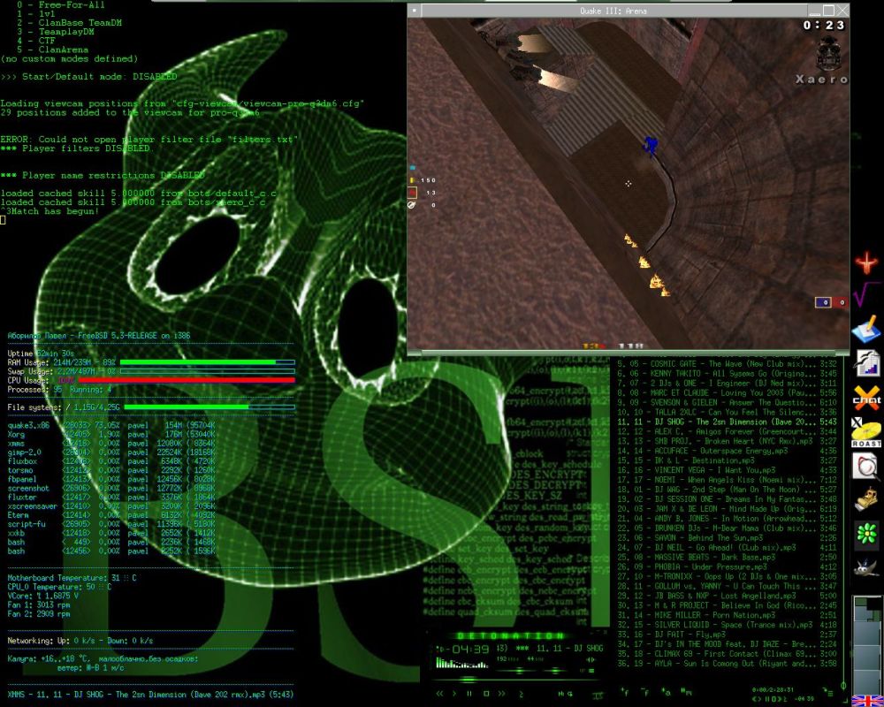Skip to next track in XMMS
The image size is (884, 707).
[501, 693]
